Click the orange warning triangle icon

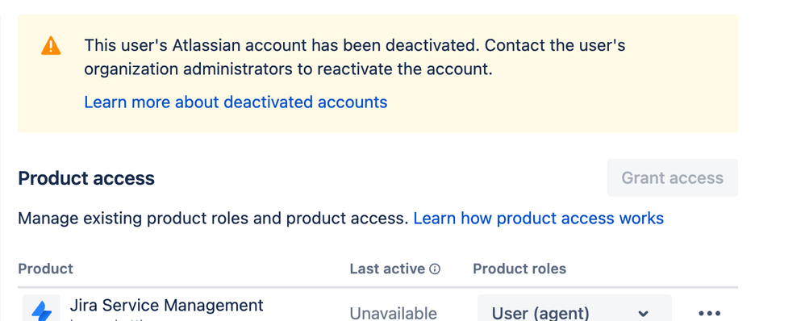(51, 46)
